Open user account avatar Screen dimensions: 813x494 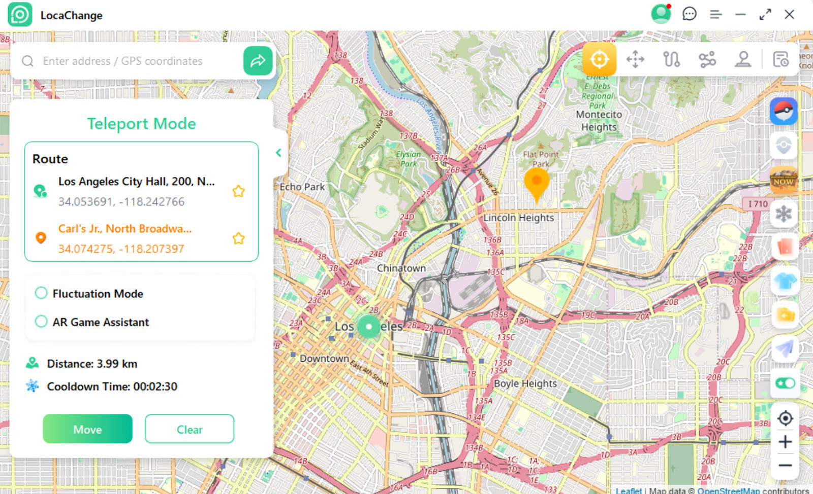(x=661, y=14)
